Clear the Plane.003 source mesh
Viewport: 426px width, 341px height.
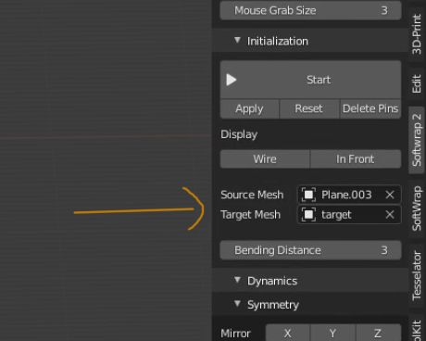coord(390,195)
